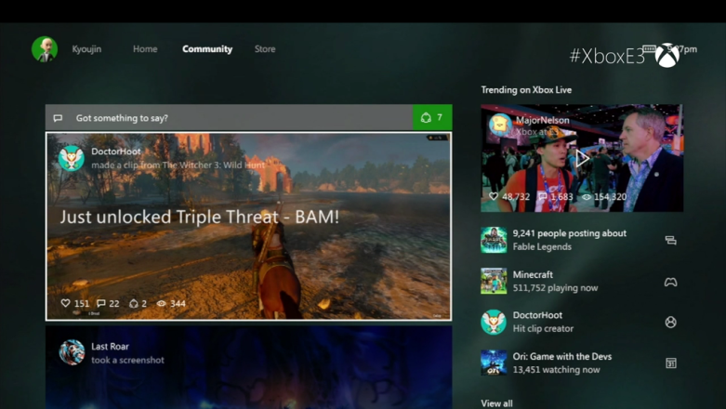Click the 'Got something to say?' post field
Screen dimensions: 726x409
(x=229, y=118)
